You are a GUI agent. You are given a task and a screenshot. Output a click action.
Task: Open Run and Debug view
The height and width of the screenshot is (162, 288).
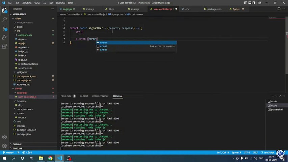[x=4, y=37]
